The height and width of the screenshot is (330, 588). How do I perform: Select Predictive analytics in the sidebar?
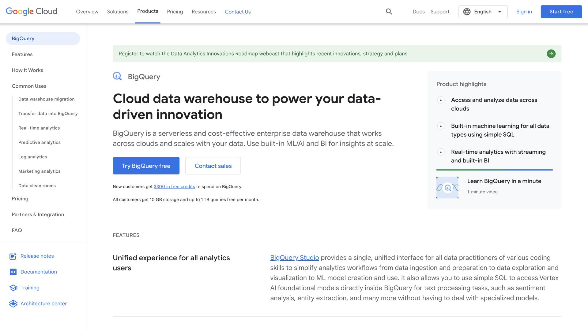click(x=39, y=142)
